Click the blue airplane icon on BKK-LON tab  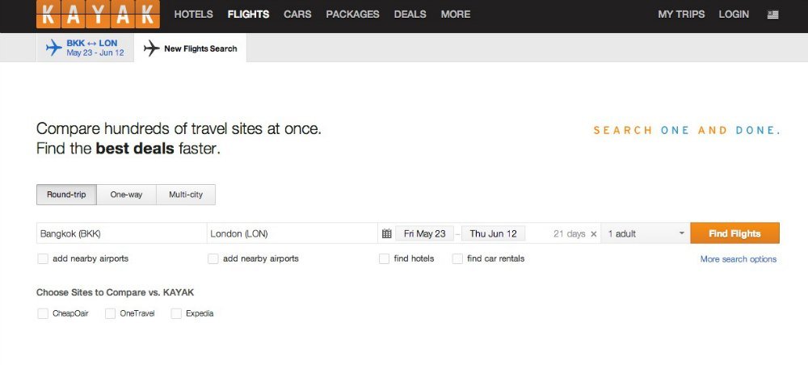(x=54, y=48)
